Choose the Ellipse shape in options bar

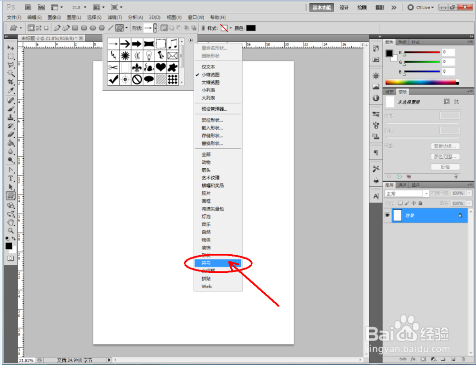click(93, 28)
